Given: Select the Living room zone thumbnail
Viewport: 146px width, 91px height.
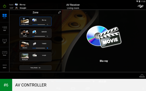Looking at the screenshot, I should (25, 20).
